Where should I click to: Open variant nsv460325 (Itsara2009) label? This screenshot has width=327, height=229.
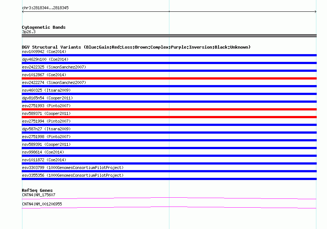coord(46,90)
